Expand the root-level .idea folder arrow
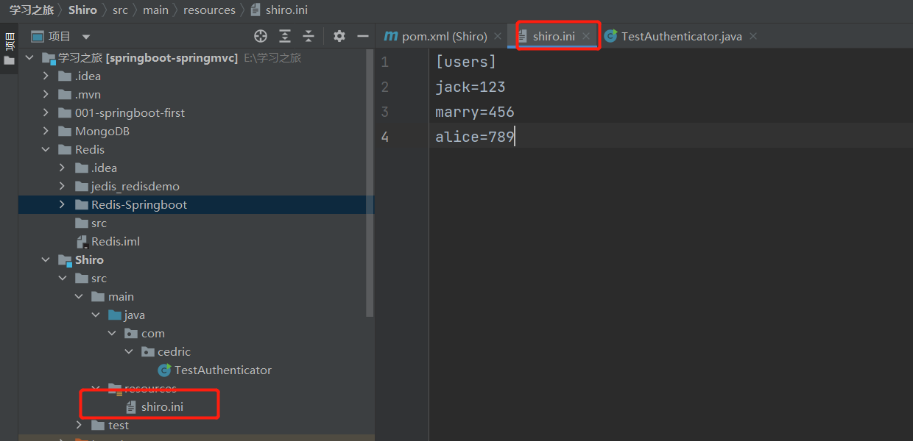 tap(46, 76)
